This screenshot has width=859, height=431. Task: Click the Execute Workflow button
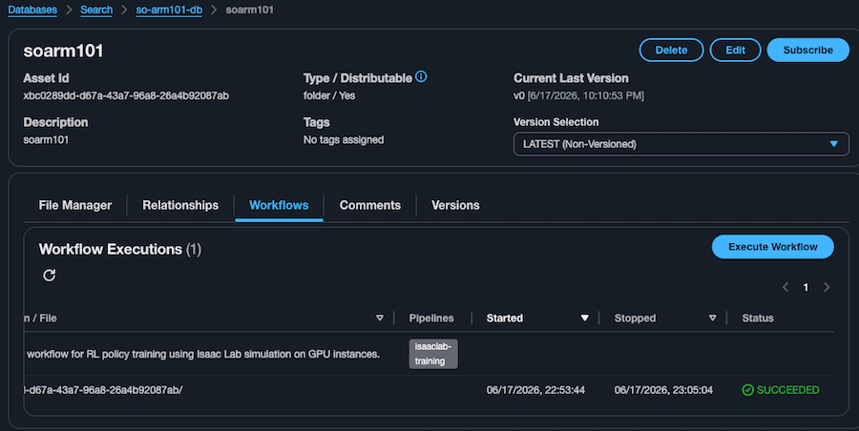(772, 247)
